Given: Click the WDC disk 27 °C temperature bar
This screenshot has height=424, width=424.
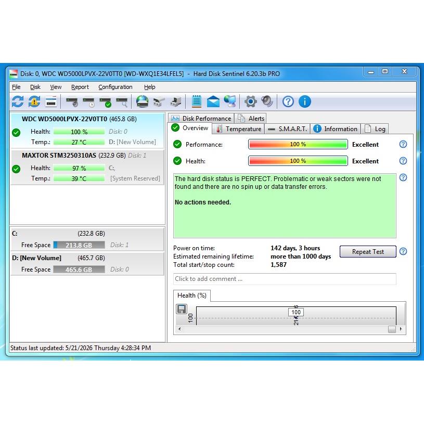Looking at the screenshot, I should tap(79, 142).
